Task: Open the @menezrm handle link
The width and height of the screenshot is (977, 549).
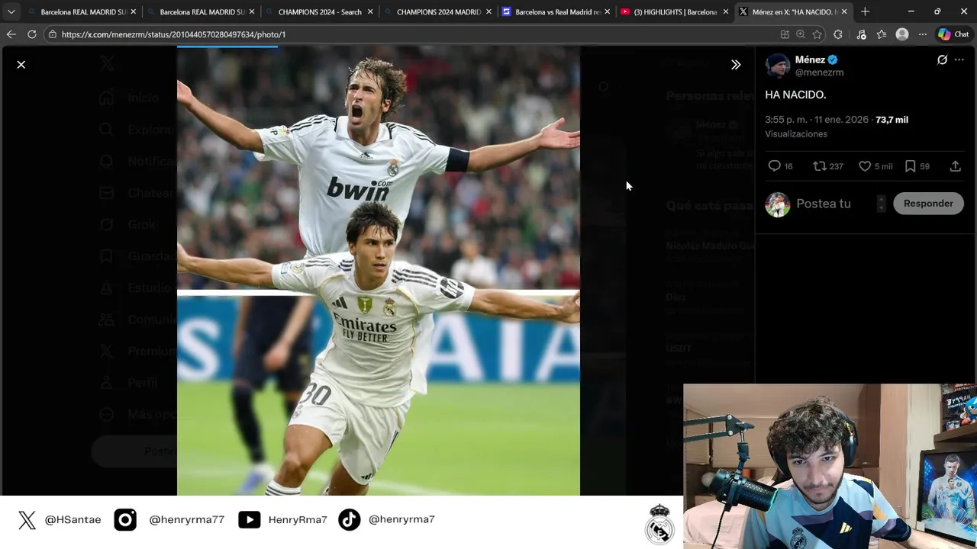Action: 819,72
